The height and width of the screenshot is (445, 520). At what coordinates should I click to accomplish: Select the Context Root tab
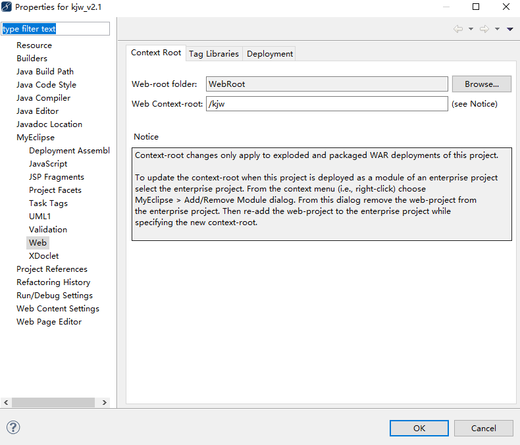point(156,53)
